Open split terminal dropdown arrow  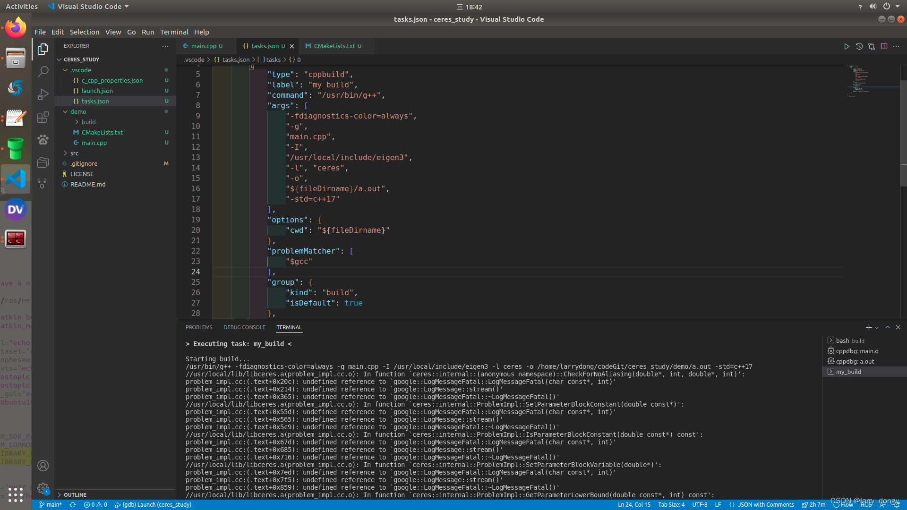pyautogui.click(x=876, y=327)
